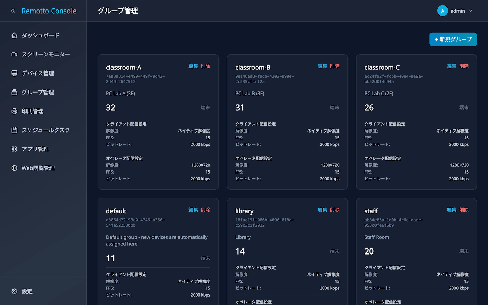Collapse the sidebar with double chevron
This screenshot has width=488, height=305.
tap(13, 11)
